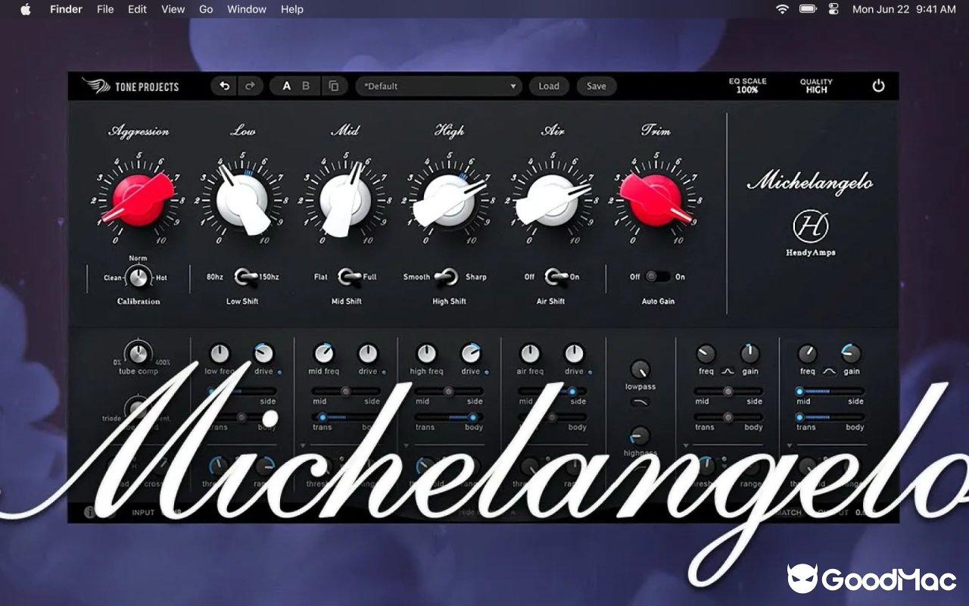The height and width of the screenshot is (606, 969).
Task: Open Control Center from the menu bar
Action: point(833,9)
